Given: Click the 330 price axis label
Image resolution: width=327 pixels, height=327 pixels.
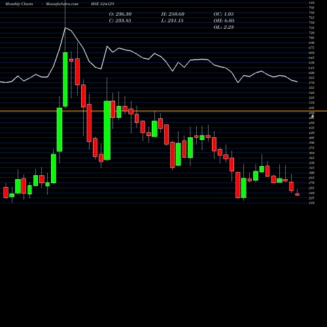Looking at the screenshot, I should (311, 163).
